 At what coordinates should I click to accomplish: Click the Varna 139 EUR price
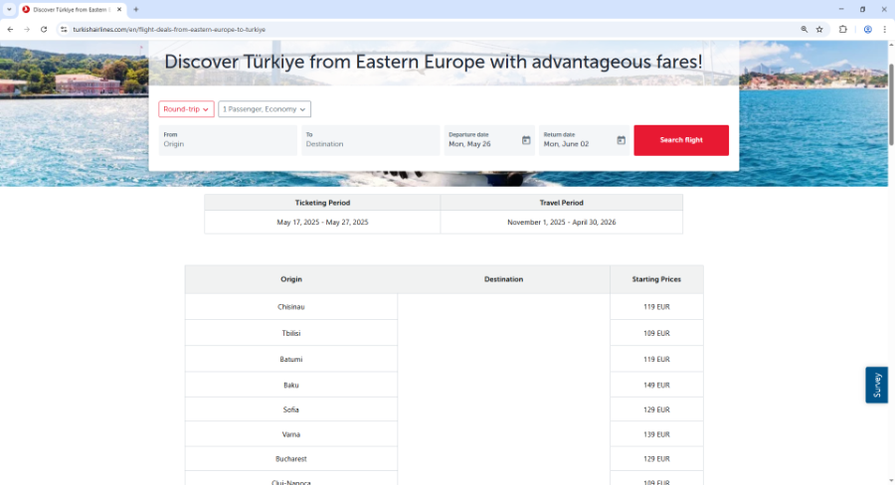[656, 433]
